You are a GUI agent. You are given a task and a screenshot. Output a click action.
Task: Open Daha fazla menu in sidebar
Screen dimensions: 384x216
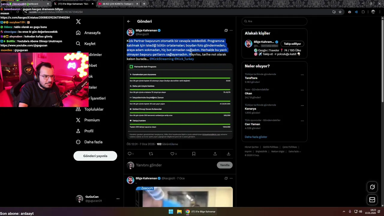(89, 142)
